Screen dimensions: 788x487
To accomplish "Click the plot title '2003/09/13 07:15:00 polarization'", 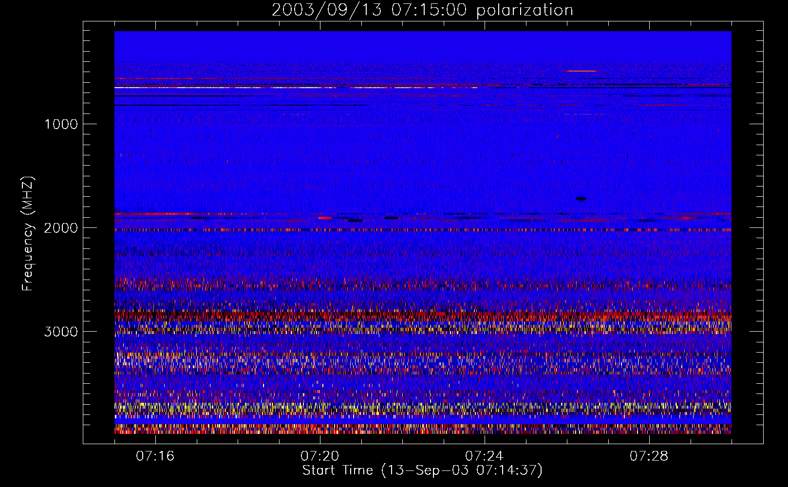I will tap(422, 10).
